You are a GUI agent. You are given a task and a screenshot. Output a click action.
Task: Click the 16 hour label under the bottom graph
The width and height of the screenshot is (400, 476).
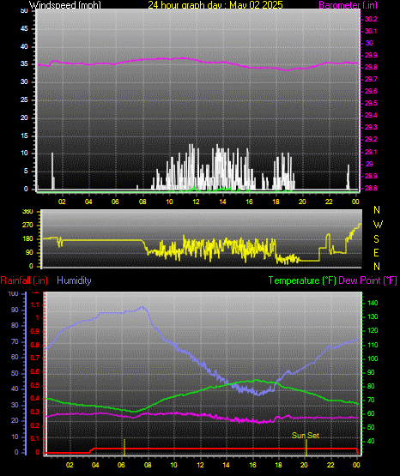point(252,465)
